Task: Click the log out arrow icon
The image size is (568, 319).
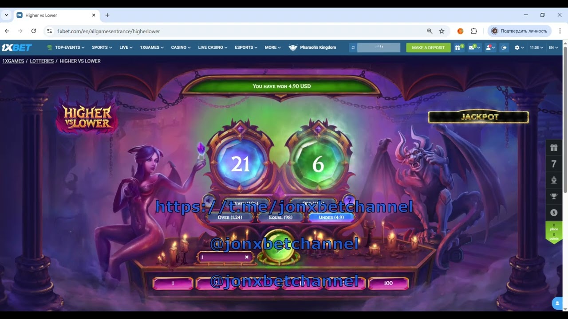Action: pos(504,47)
